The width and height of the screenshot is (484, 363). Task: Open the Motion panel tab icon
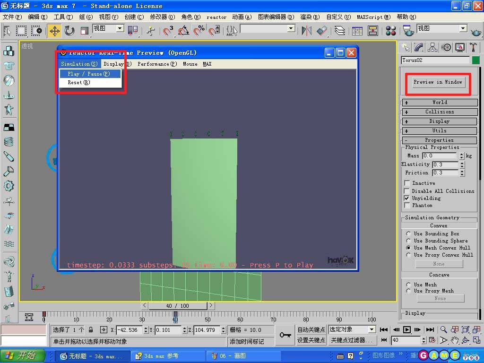[x=446, y=47]
